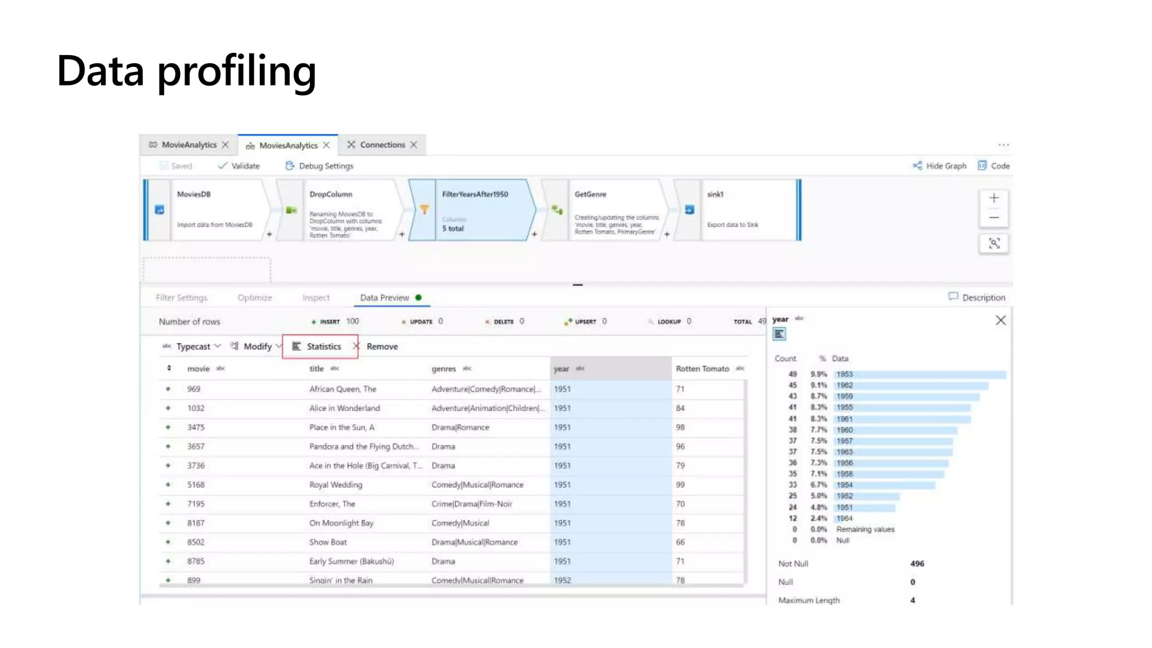Toggle Hide Graph view
The width and height of the screenshot is (1152, 648).
[939, 166]
